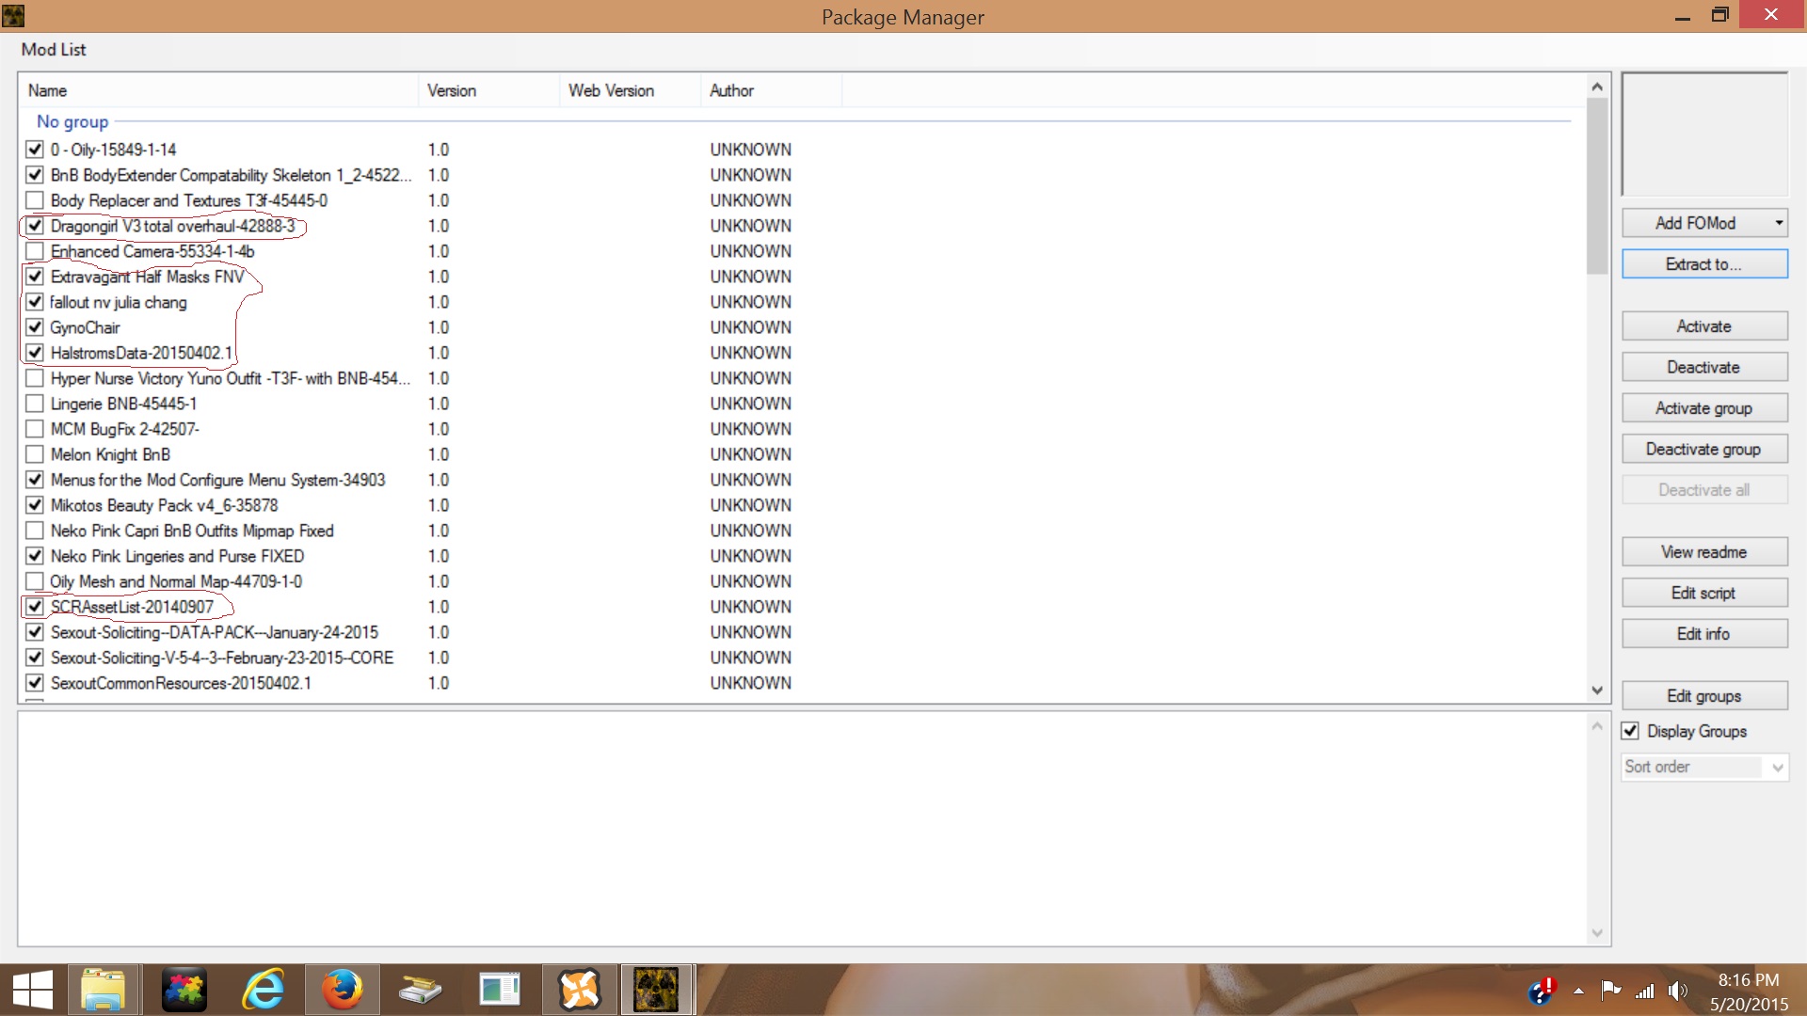The height and width of the screenshot is (1016, 1807).
Task: Enable the Enhanced Camera-55334-1-4b checkbox
Action: [x=35, y=251]
